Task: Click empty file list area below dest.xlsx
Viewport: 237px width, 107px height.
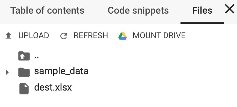Action: coord(118,101)
